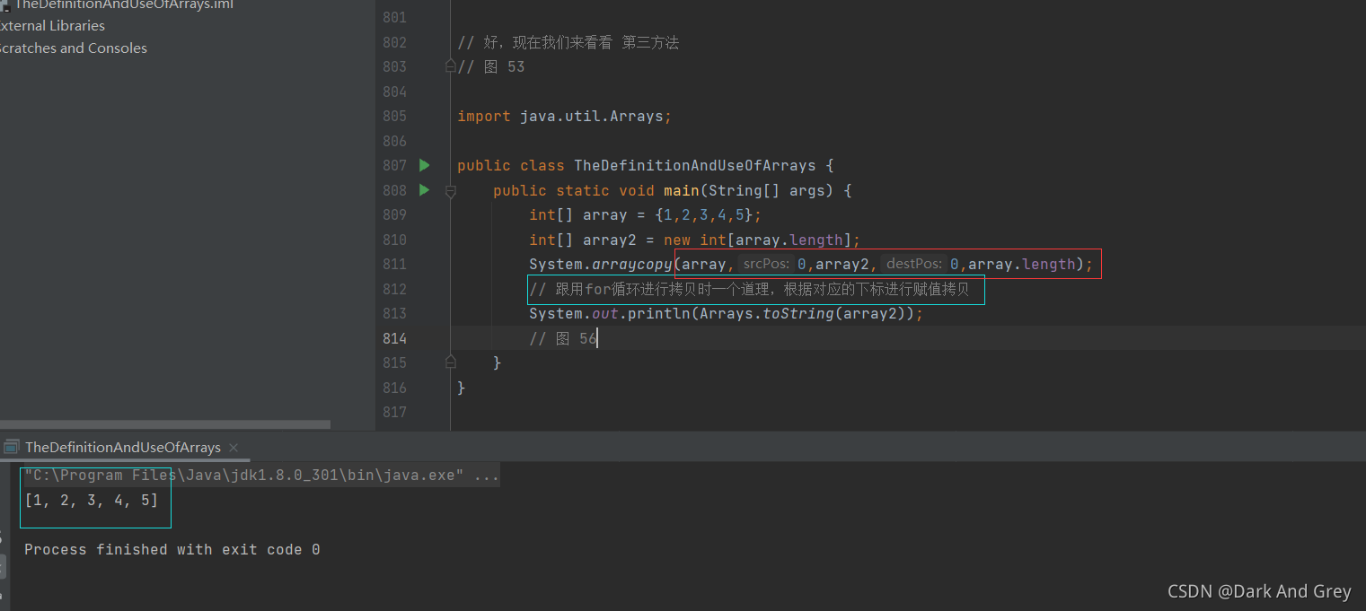Click the line 802 Chinese comment
Viewport: 1366px width, 611px height.
(568, 42)
